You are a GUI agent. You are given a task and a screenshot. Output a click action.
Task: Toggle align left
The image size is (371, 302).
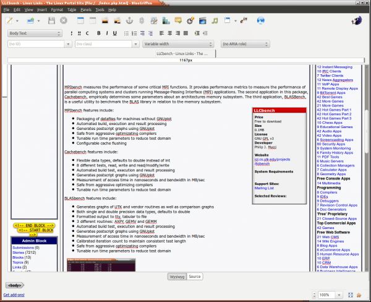162,33
